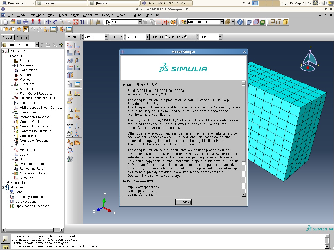
Task: Save the model database
Action: click(19, 22)
